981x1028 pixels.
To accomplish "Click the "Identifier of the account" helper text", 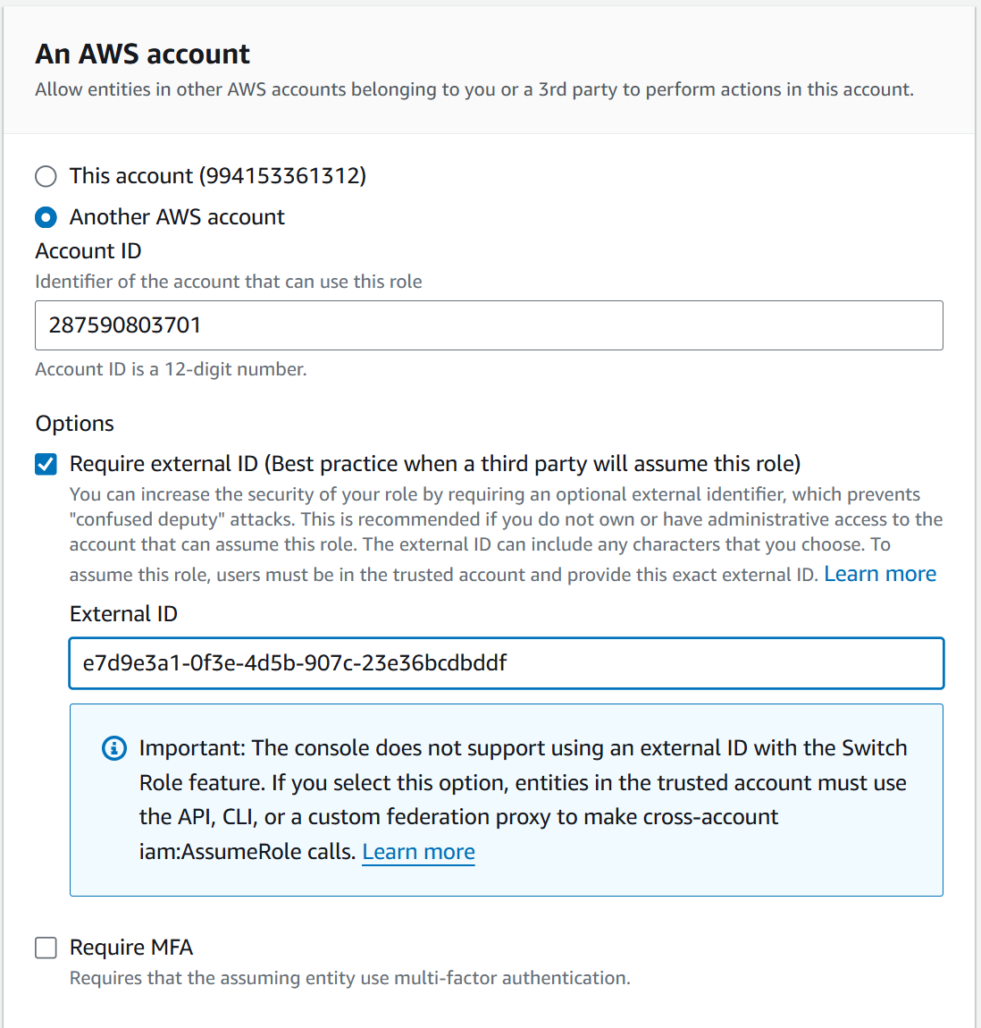I will coord(228,282).
